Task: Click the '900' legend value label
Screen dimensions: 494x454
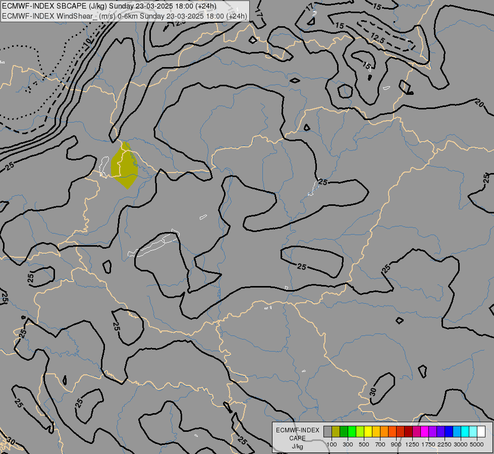Action: tap(396, 444)
